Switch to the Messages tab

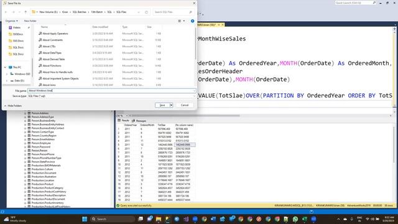pos(139,121)
